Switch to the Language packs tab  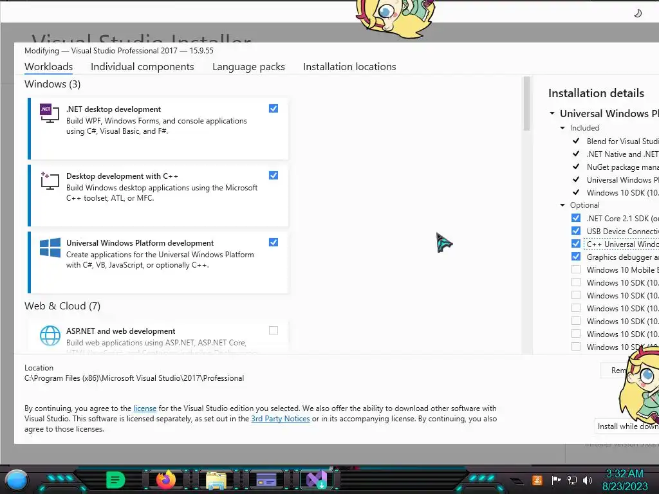click(248, 66)
